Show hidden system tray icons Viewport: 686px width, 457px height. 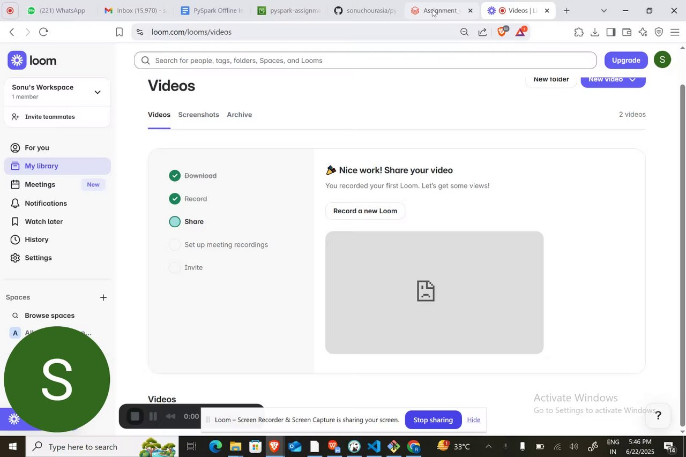(488, 446)
